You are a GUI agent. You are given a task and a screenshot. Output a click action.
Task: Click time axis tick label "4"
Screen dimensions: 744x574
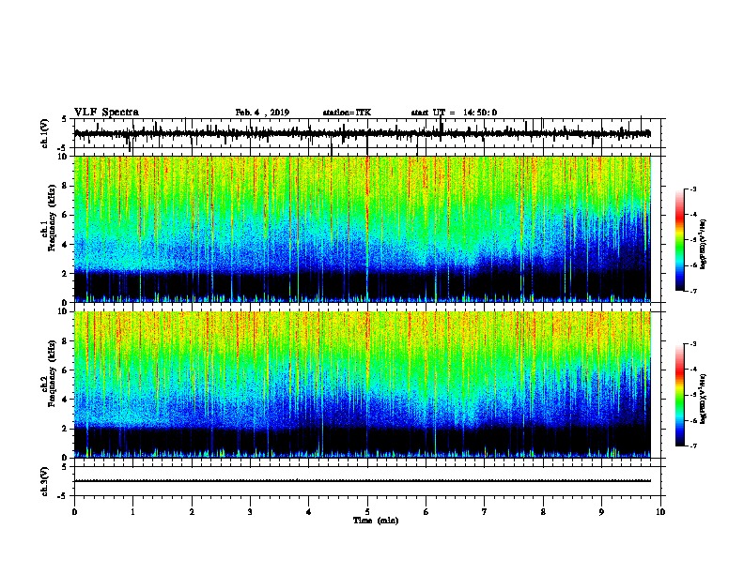pos(309,512)
